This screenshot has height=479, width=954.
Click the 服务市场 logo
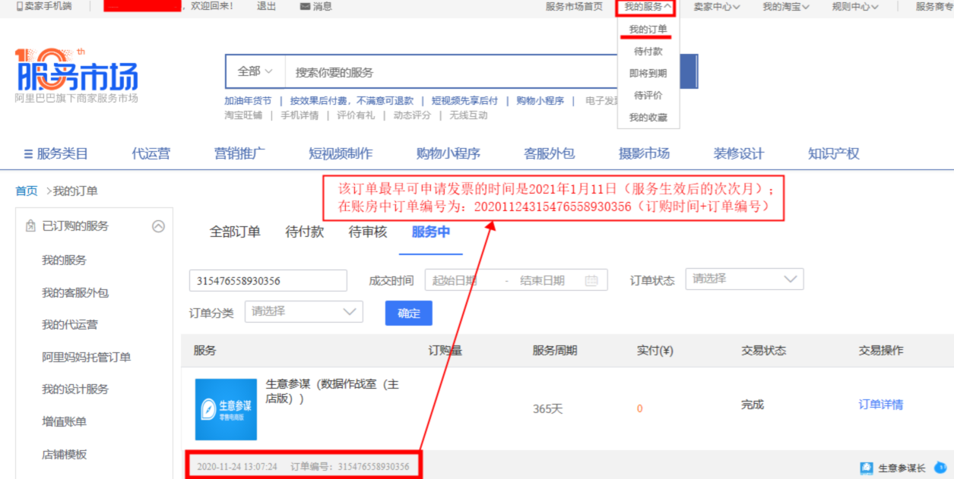76,74
